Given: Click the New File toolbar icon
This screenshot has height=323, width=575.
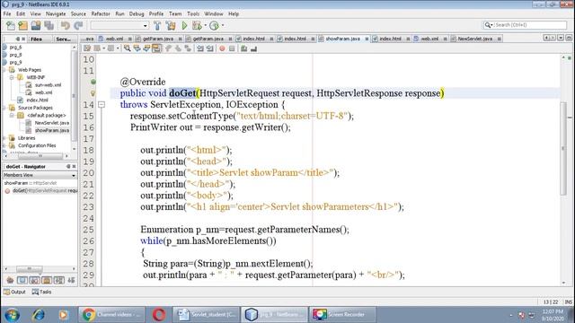Looking at the screenshot, I should click(x=11, y=26).
